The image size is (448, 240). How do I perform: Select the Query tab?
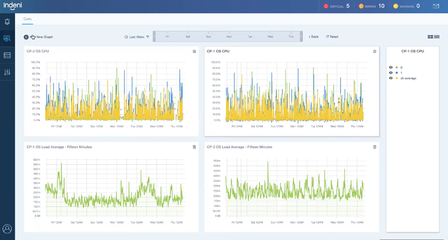(x=27, y=19)
